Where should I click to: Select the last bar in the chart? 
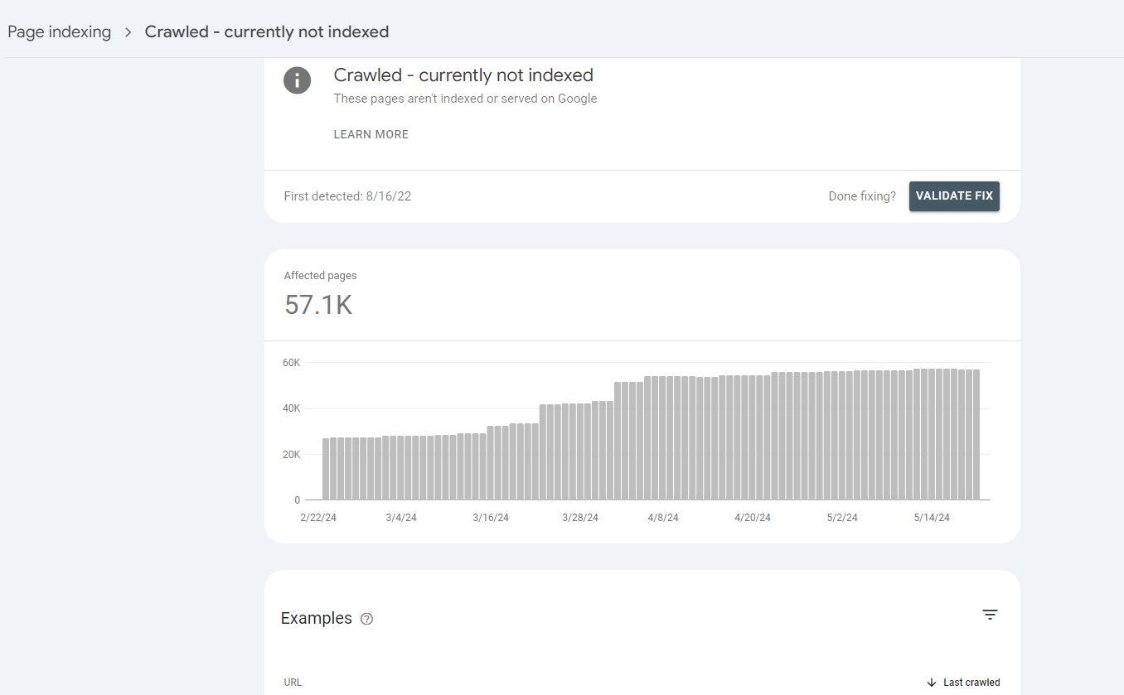(x=976, y=434)
